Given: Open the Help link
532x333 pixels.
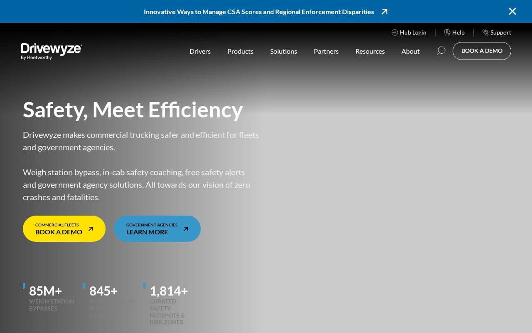Looking at the screenshot, I should tap(454, 32).
